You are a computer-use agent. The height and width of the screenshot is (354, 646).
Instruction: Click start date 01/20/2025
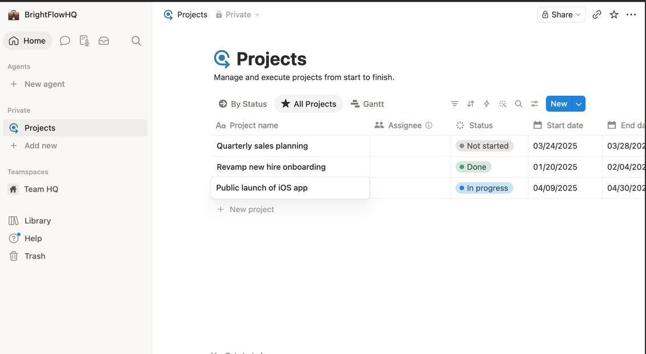click(x=555, y=167)
